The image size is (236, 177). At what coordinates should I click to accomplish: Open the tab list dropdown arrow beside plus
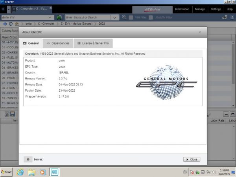tap(9, 9)
